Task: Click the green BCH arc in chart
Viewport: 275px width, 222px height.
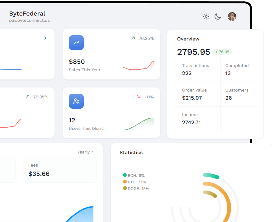Action: click(211, 176)
